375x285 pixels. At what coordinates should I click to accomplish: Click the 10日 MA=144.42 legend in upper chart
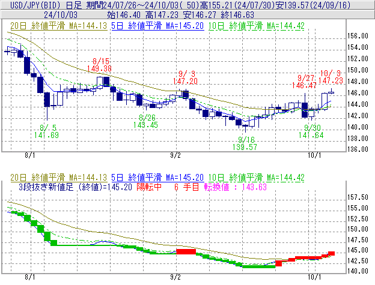[257, 26]
